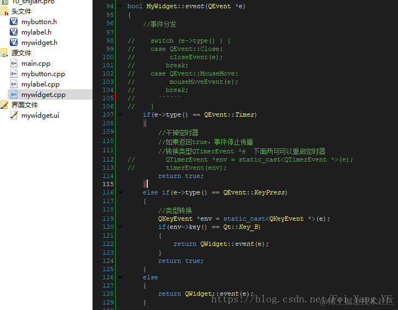Click the '//事件分发' comment on line 96
The width and height of the screenshot is (398, 310).
click(160, 25)
